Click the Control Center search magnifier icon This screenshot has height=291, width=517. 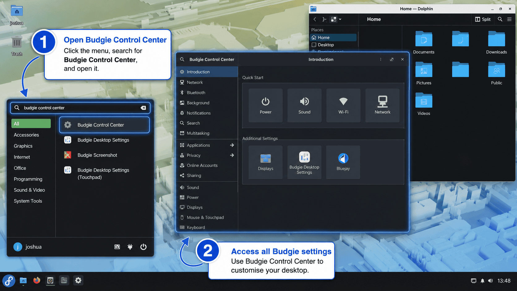tap(182, 59)
